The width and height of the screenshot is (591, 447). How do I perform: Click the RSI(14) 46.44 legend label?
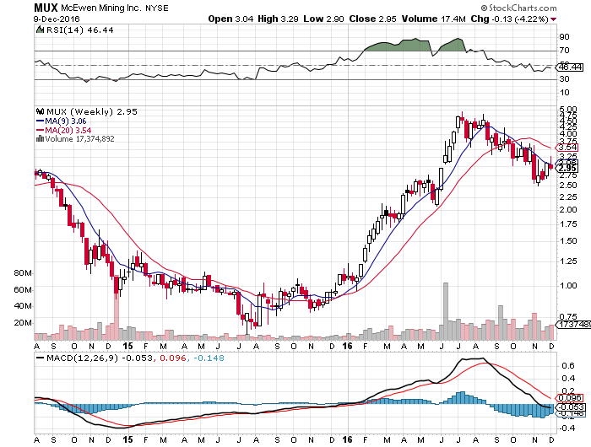(x=79, y=30)
